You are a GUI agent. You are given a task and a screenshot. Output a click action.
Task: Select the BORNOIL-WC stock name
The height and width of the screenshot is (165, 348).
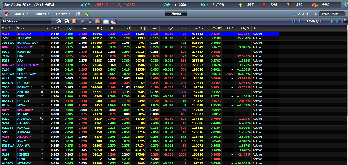tap(28, 43)
